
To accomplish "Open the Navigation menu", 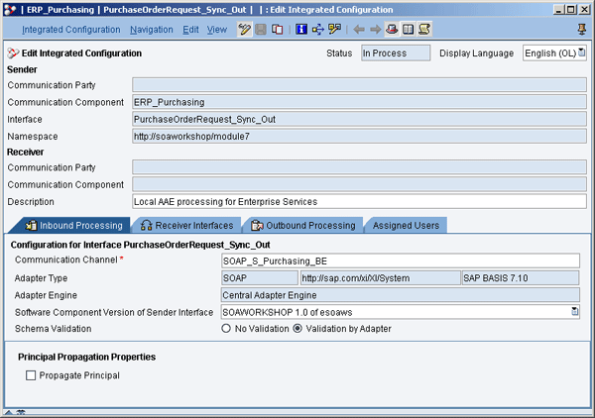I will pyautogui.click(x=151, y=30).
